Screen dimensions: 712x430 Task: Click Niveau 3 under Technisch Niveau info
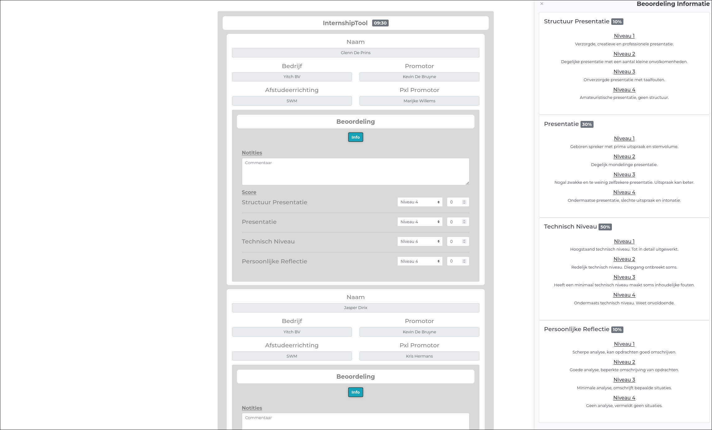coord(624,277)
